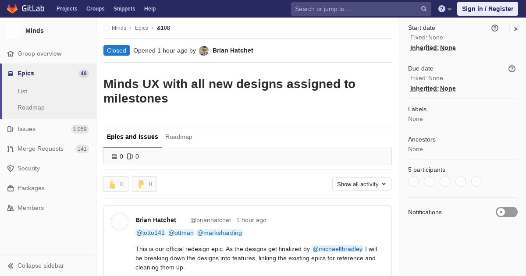Click the Closed status badge
This screenshot has width=526, height=276.
(117, 50)
